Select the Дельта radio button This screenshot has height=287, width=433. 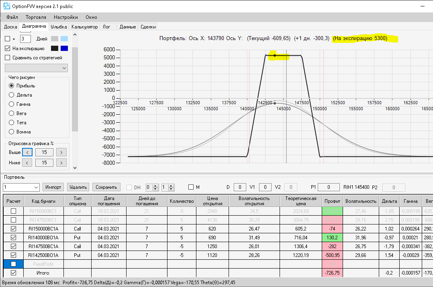12,95
